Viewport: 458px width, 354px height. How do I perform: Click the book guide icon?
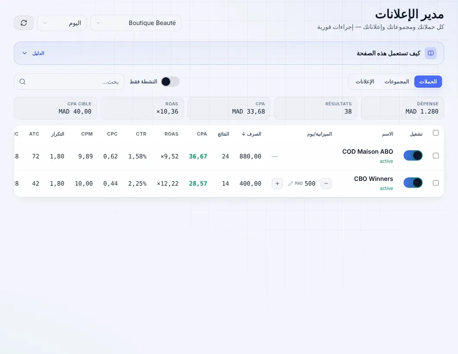(431, 53)
